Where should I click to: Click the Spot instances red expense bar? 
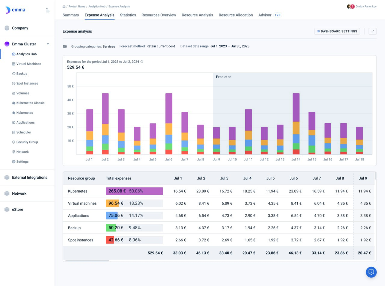[110, 240]
